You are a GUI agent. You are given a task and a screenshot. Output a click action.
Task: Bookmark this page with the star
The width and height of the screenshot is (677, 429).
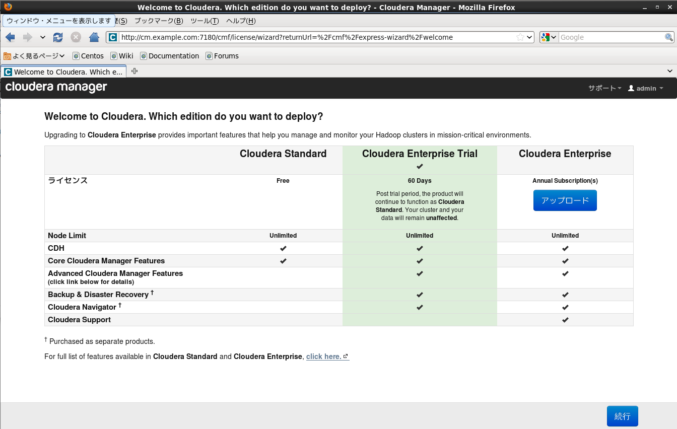[520, 37]
